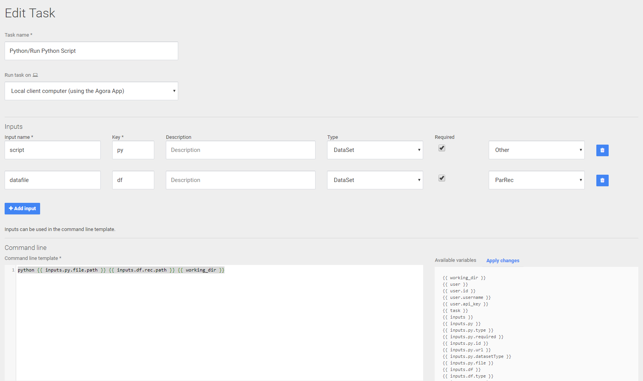Image resolution: width=643 pixels, height=381 pixels.
Task: Click the script input name field
Action: coord(52,150)
